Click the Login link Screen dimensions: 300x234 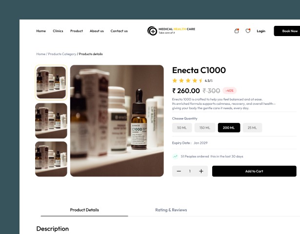pos(261,31)
